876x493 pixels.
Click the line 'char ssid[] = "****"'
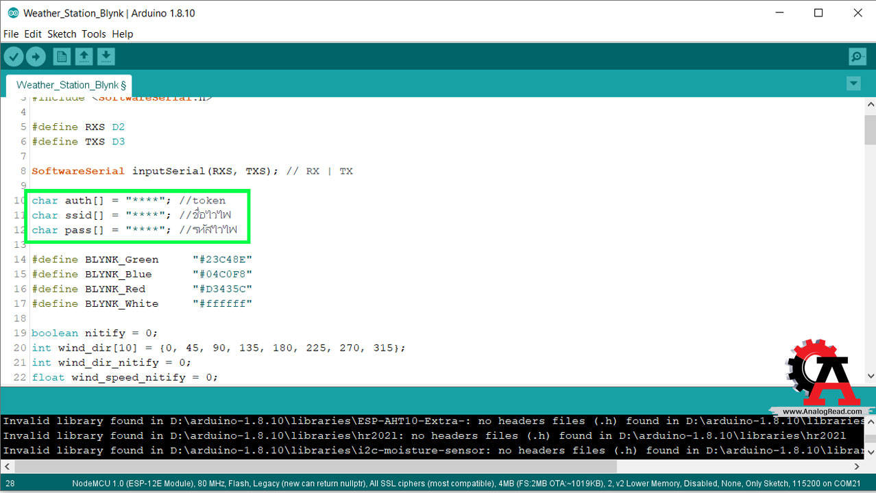coord(131,216)
